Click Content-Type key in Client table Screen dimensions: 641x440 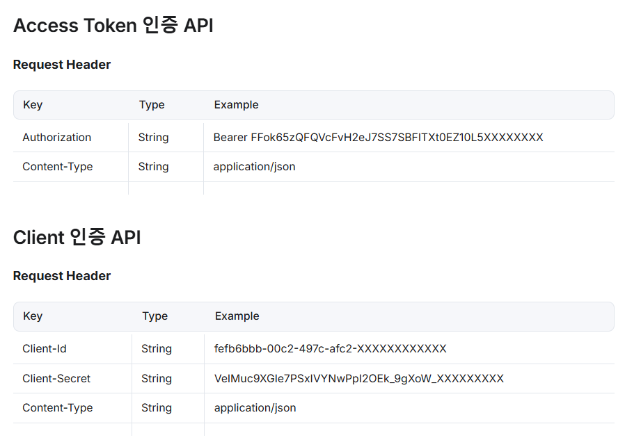click(x=57, y=408)
